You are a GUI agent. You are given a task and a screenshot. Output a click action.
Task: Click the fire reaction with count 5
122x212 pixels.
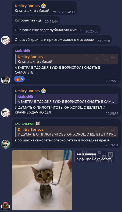tap(19, 79)
